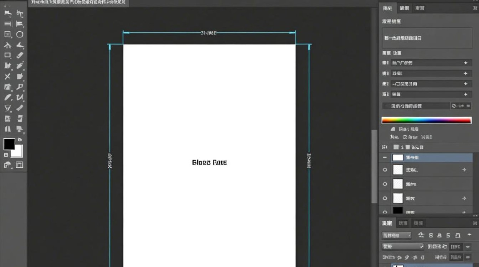Open the second bottom-panel dropdown with checkmark arrow
479x267 pixels.
(x=403, y=246)
